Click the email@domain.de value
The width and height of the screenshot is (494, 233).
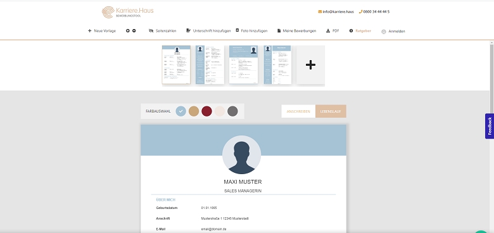pyautogui.click(x=213, y=229)
